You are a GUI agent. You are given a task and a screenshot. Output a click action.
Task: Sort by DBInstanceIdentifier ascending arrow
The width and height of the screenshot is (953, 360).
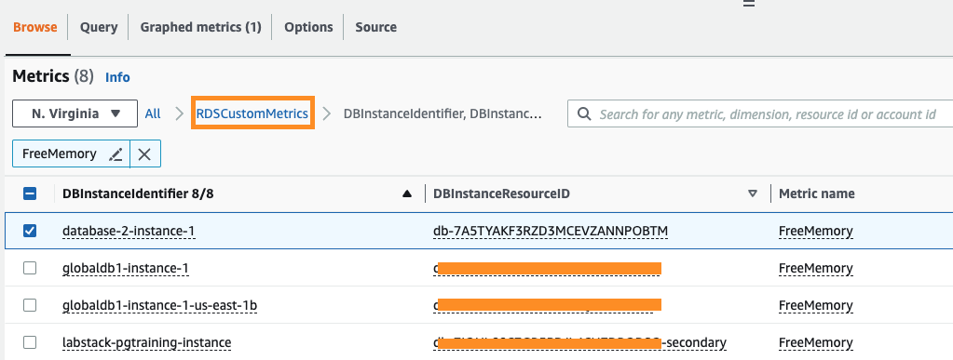point(406,193)
